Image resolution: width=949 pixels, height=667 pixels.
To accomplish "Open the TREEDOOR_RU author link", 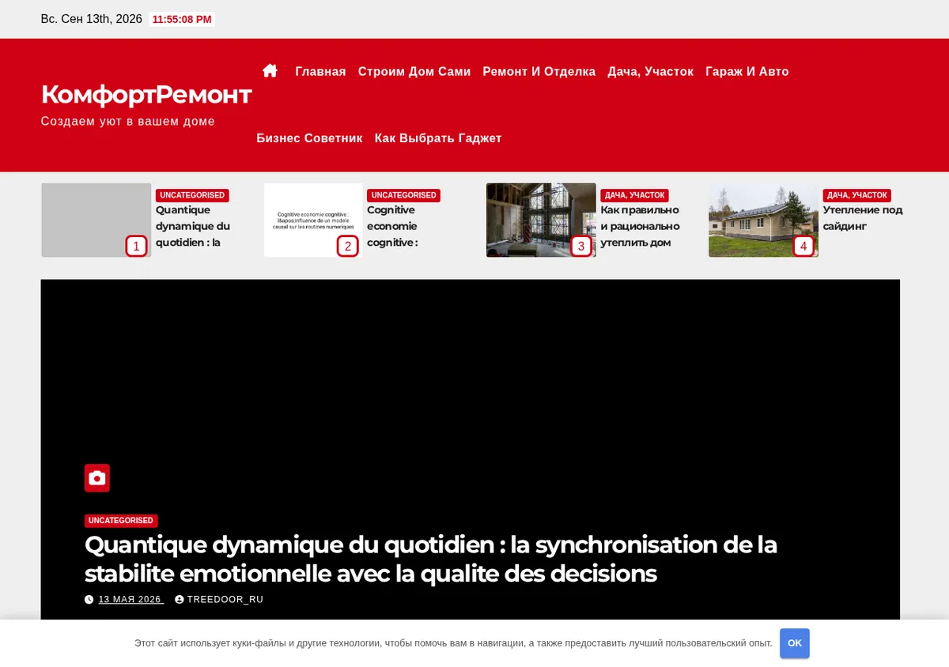I will pyautogui.click(x=225, y=600).
